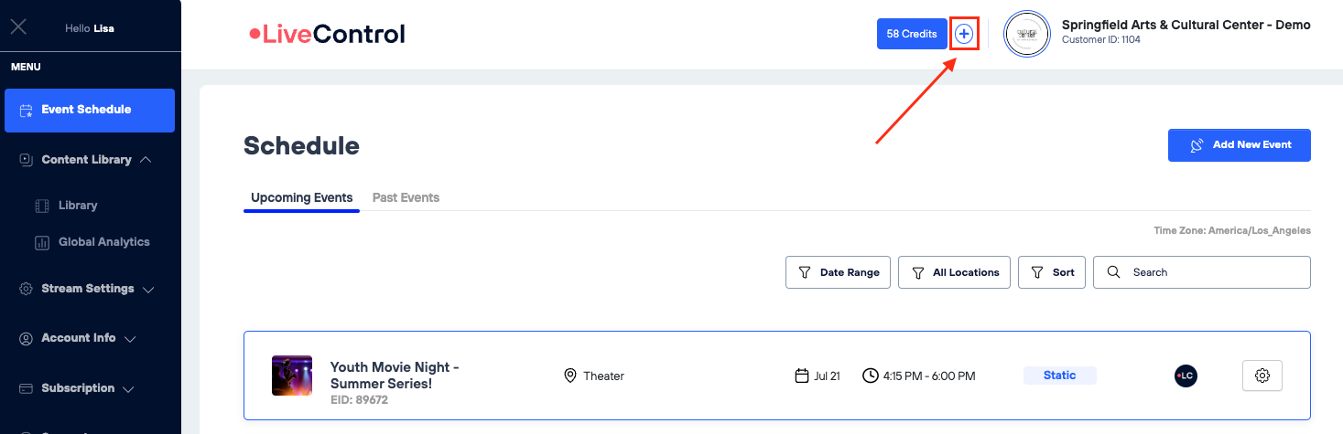Close the sidebar menu with X icon
The height and width of the screenshot is (434, 1343).
pyautogui.click(x=18, y=26)
